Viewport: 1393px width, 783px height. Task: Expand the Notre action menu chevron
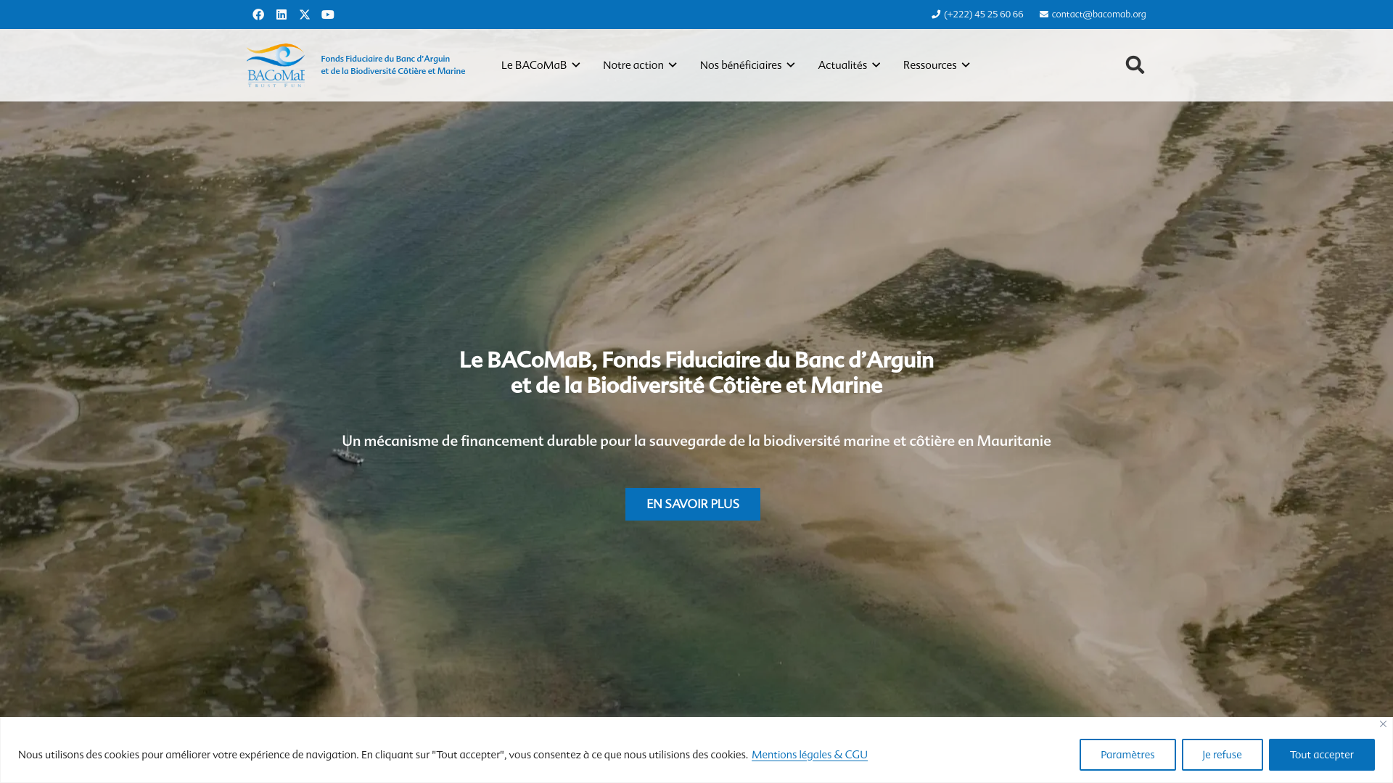(673, 65)
